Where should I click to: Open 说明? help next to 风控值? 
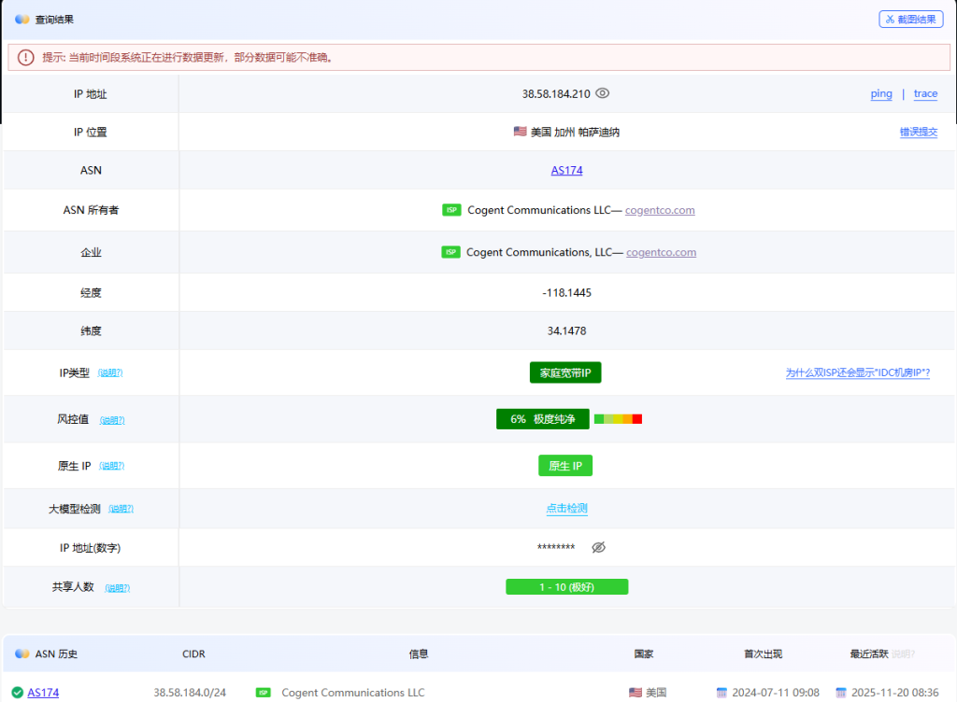click(x=112, y=420)
